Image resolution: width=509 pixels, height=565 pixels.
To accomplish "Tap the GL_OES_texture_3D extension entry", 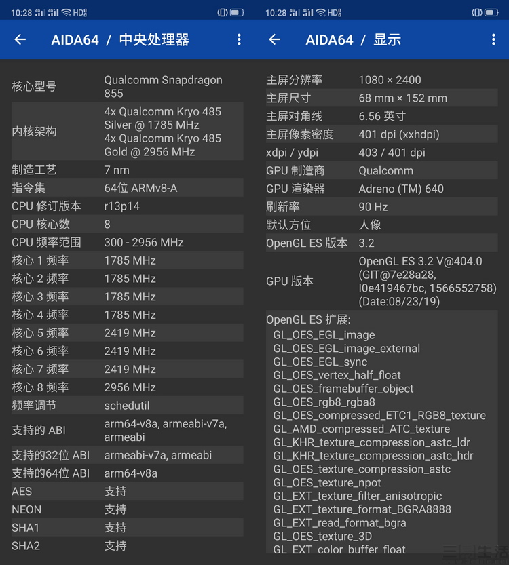I will pyautogui.click(x=322, y=536).
